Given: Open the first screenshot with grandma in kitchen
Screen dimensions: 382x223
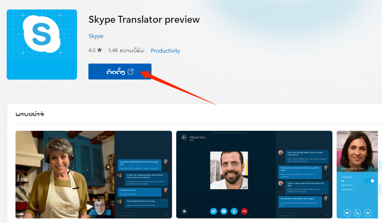Looking at the screenshot, I should pyautogui.click(x=94, y=174).
